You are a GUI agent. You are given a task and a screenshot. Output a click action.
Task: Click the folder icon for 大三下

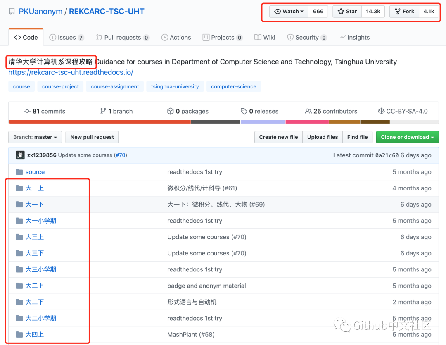(19, 253)
